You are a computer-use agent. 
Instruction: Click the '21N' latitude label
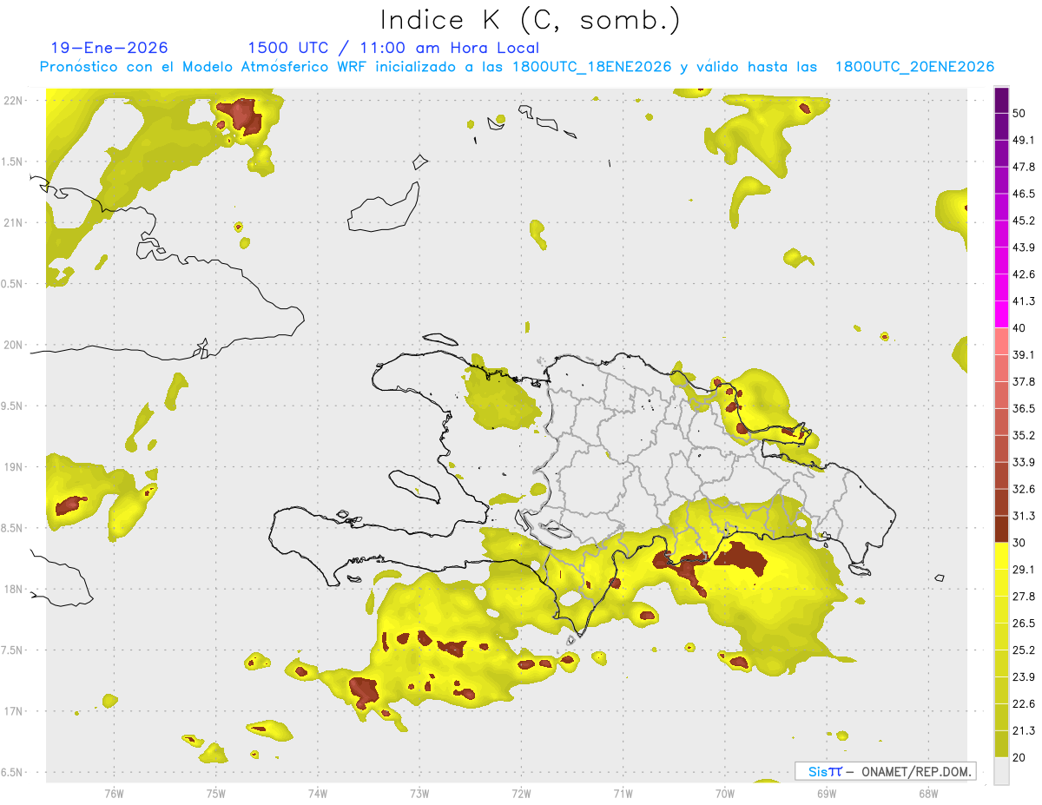tap(14, 222)
